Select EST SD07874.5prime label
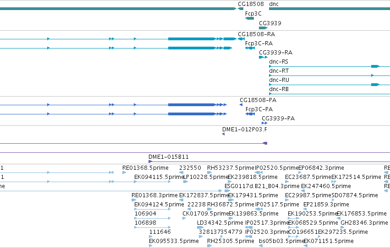 pyautogui.click(x=355, y=196)
